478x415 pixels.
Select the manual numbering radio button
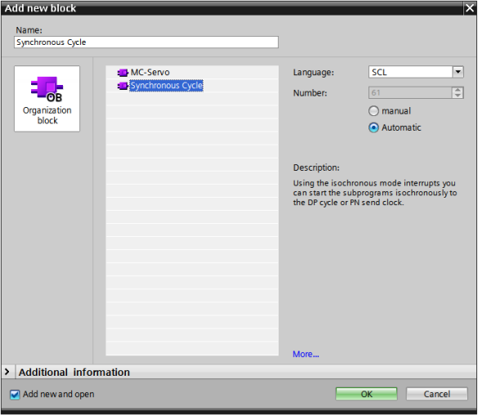(373, 111)
